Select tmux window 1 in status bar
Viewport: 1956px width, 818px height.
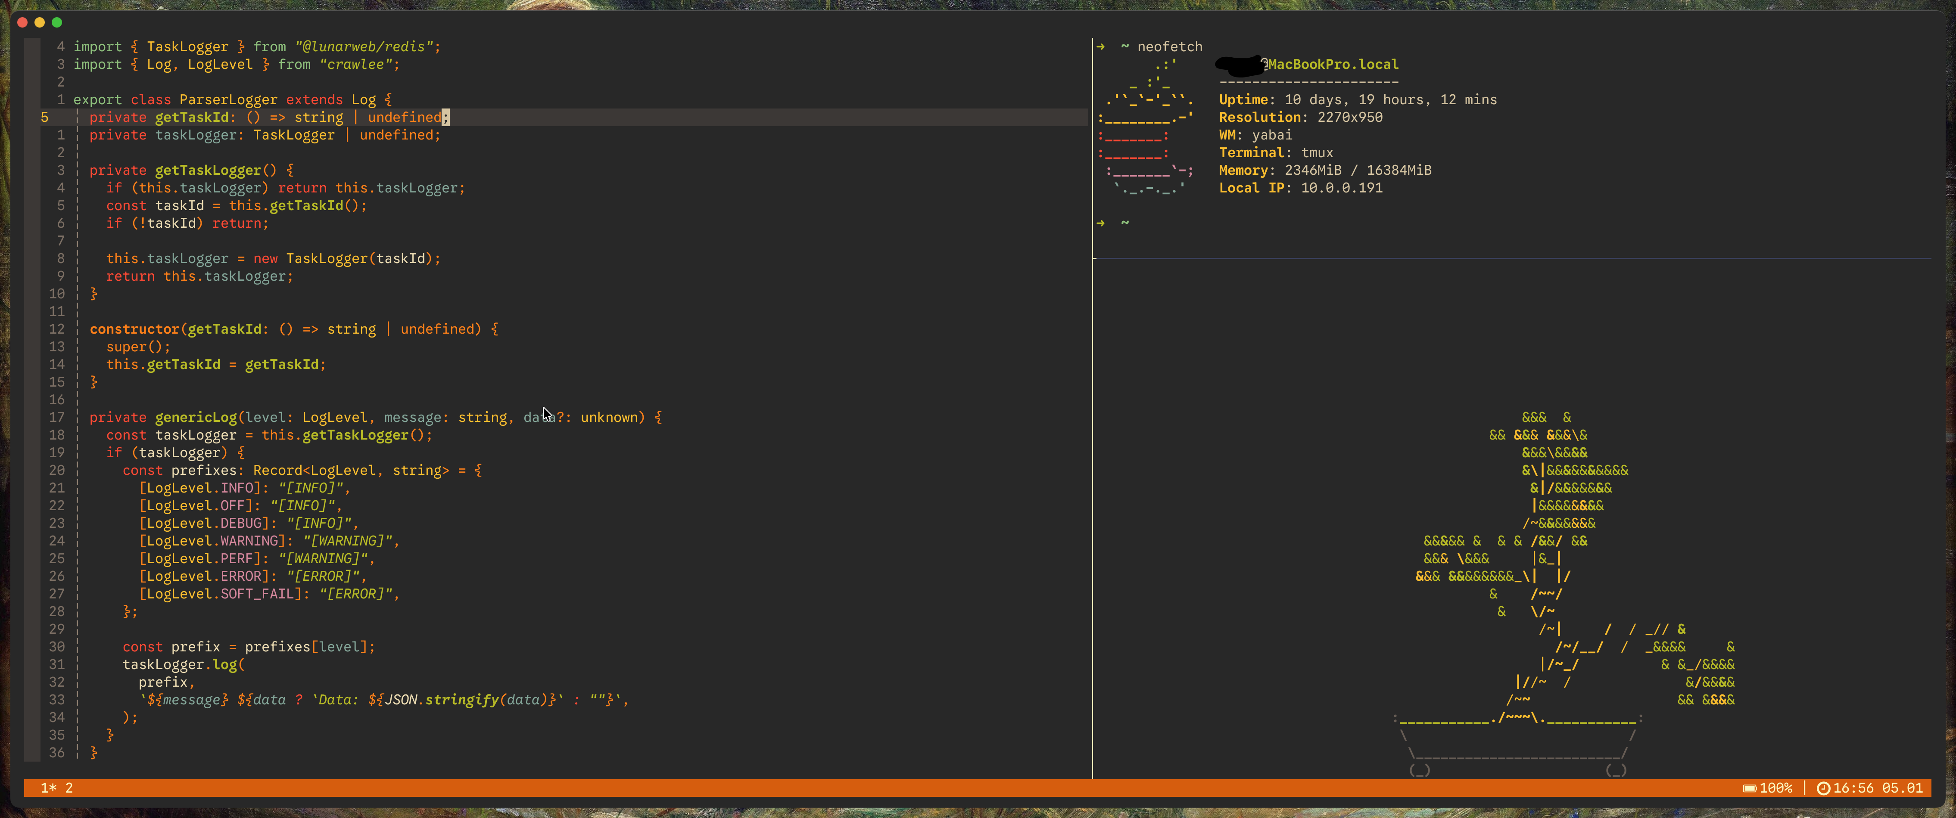pos(48,787)
